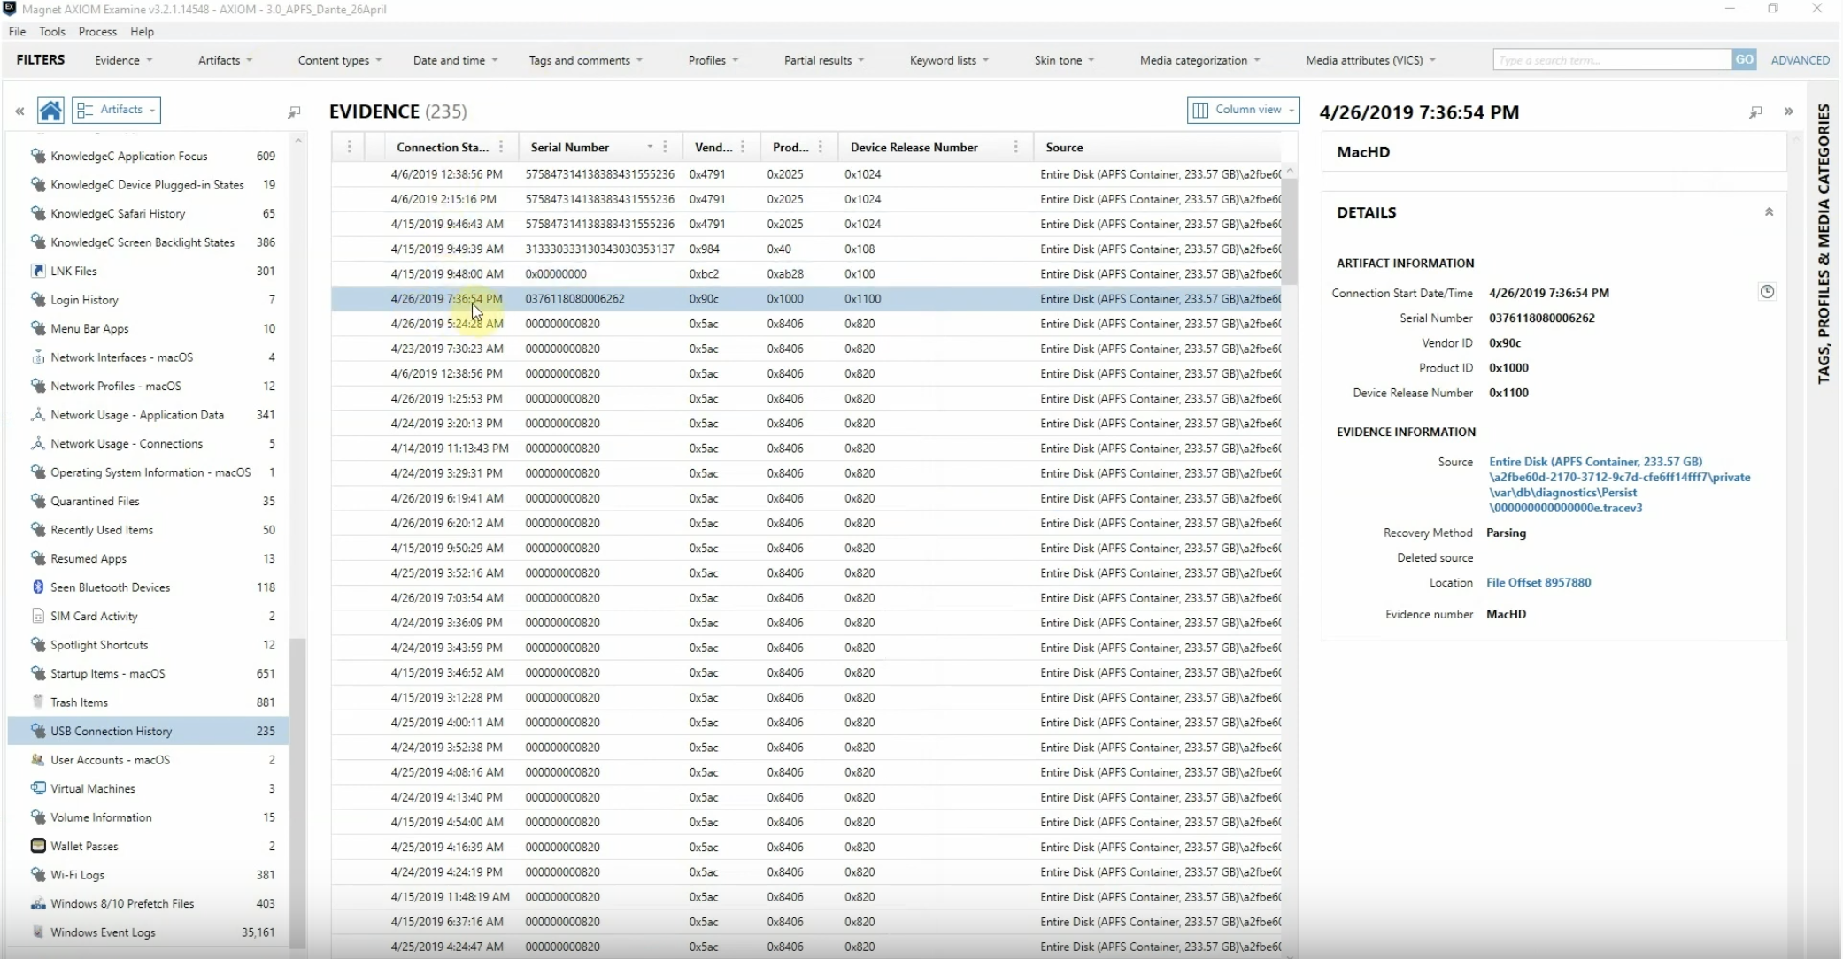Open the Media categorization filter
The width and height of the screenshot is (1843, 959).
pos(1200,60)
